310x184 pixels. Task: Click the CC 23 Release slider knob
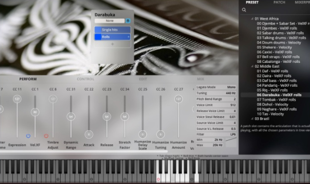tap(107, 117)
